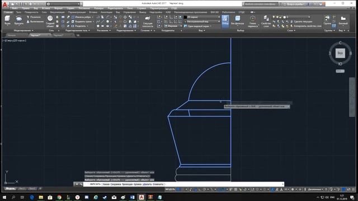
Task: Activate the Вытягивание presspull tool
Action: click(35, 21)
